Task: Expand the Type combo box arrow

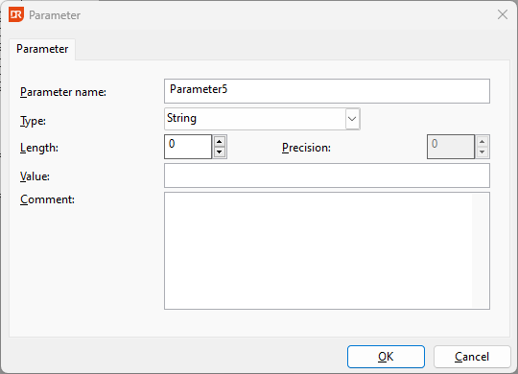Action: [352, 119]
